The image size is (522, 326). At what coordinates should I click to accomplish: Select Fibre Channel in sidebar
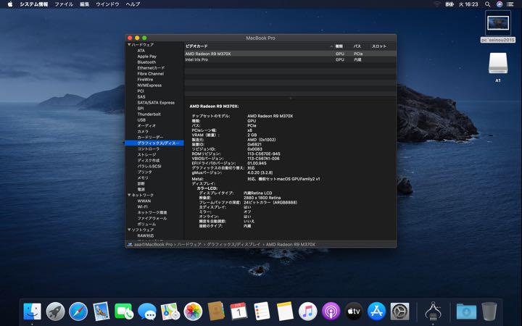tap(151, 74)
